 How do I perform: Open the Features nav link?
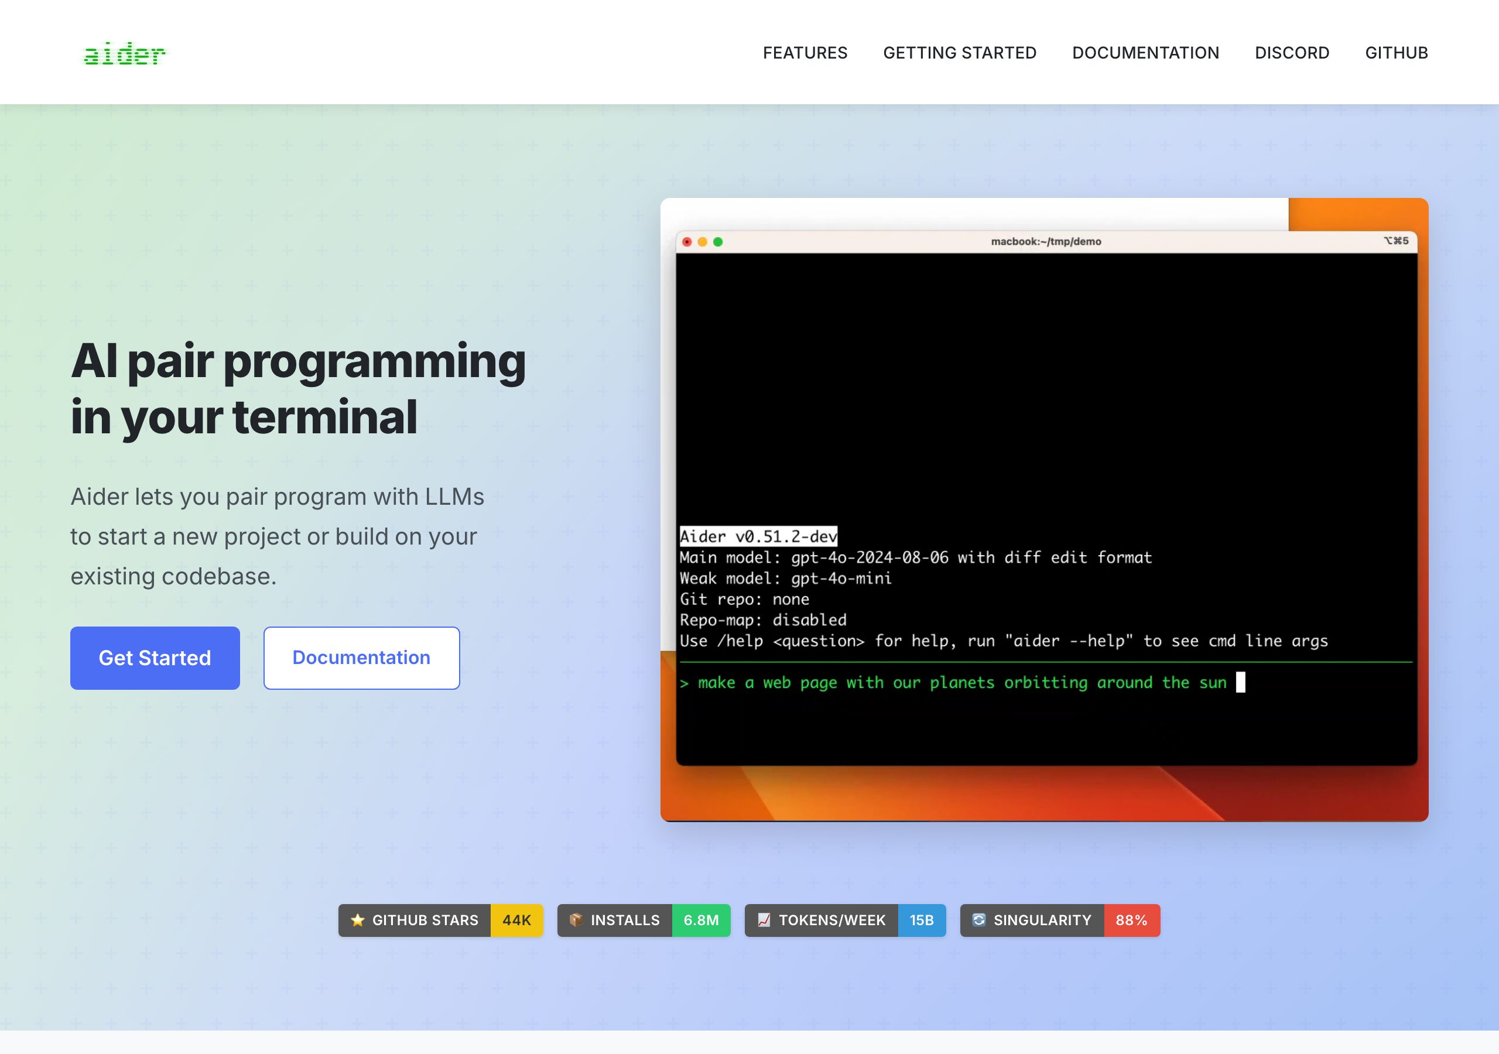(x=805, y=53)
